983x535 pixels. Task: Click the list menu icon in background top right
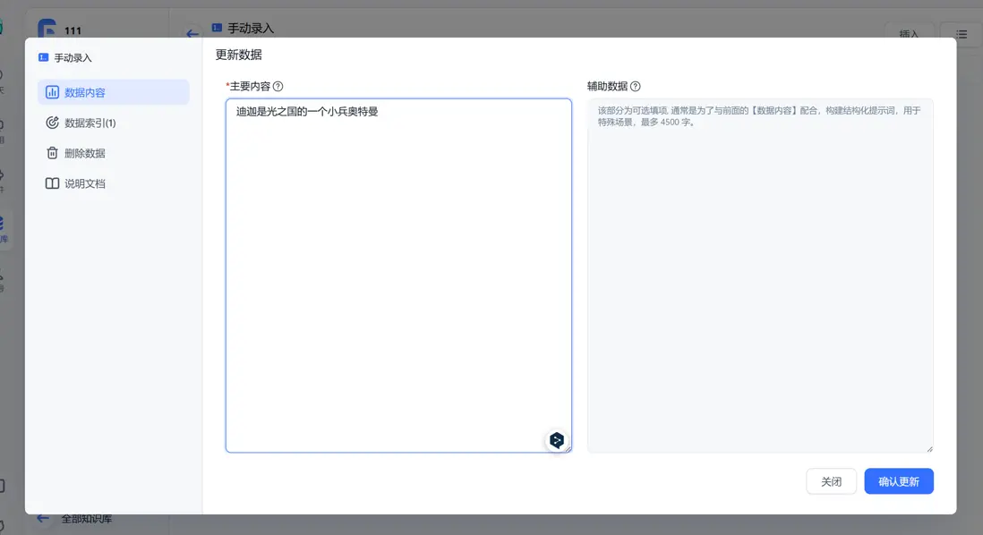click(962, 34)
